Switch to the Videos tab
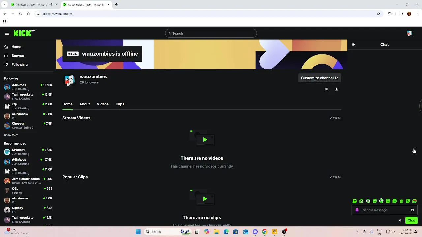 coord(103,104)
